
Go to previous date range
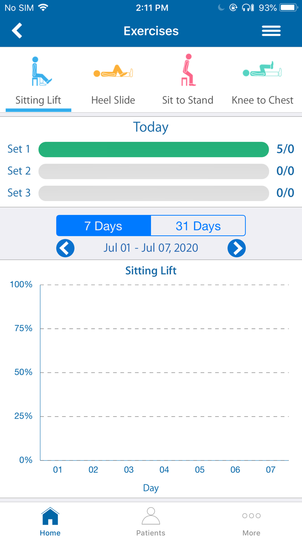tap(65, 248)
